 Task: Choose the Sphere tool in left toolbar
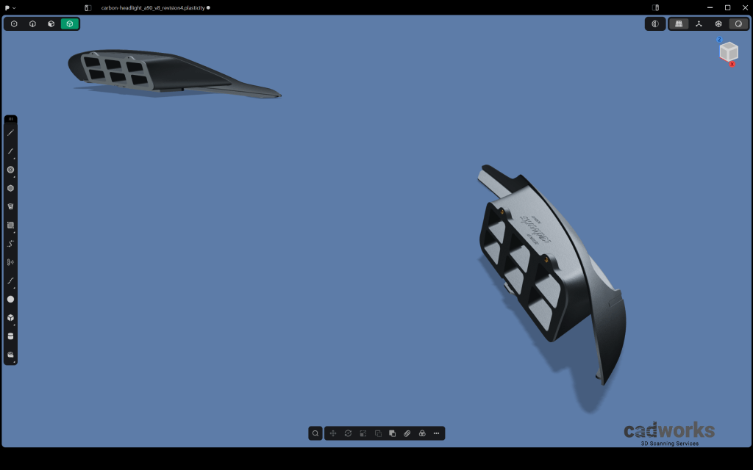click(x=10, y=299)
